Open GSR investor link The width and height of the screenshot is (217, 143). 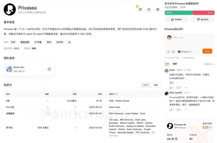[x=111, y=101]
